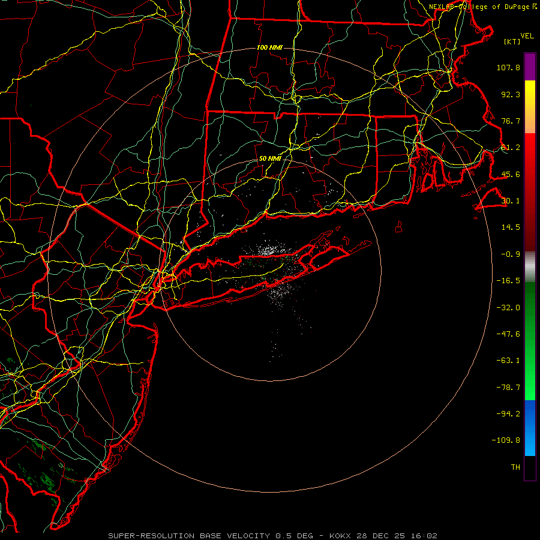
Task: Click the 107.8 velocity legend value
Action: (508, 67)
